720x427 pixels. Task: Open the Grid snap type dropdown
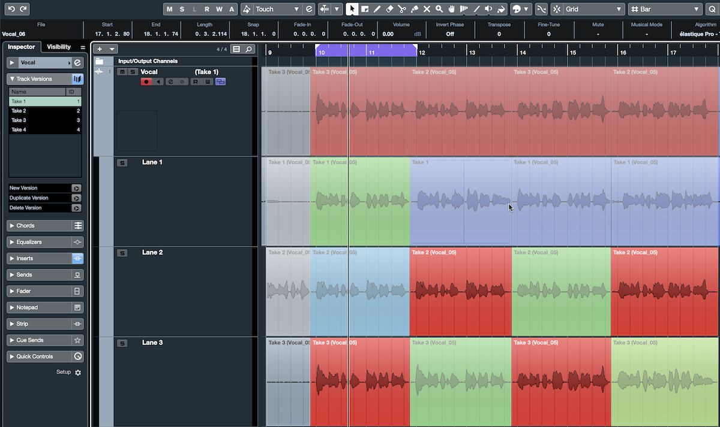[594, 9]
